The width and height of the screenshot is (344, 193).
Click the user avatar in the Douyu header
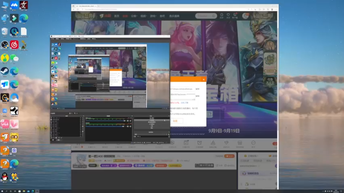coord(246,16)
